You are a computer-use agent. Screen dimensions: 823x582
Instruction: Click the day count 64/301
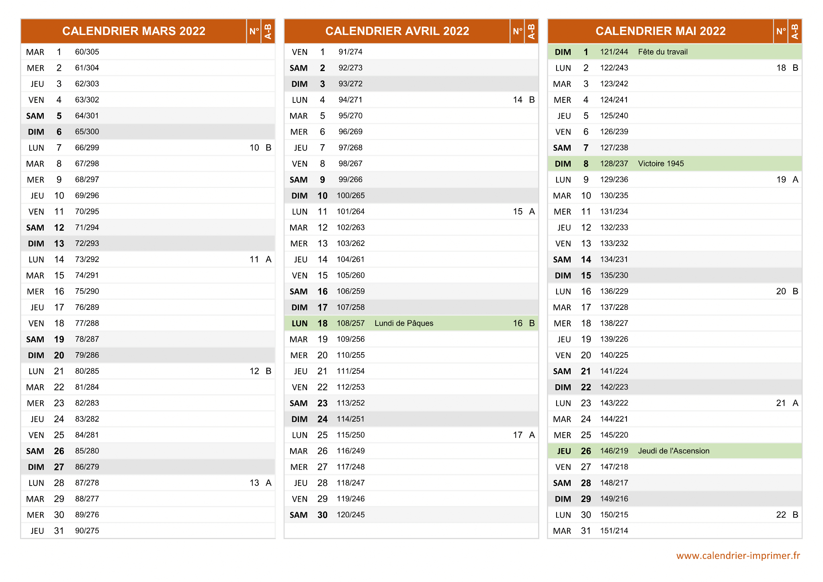87,116
